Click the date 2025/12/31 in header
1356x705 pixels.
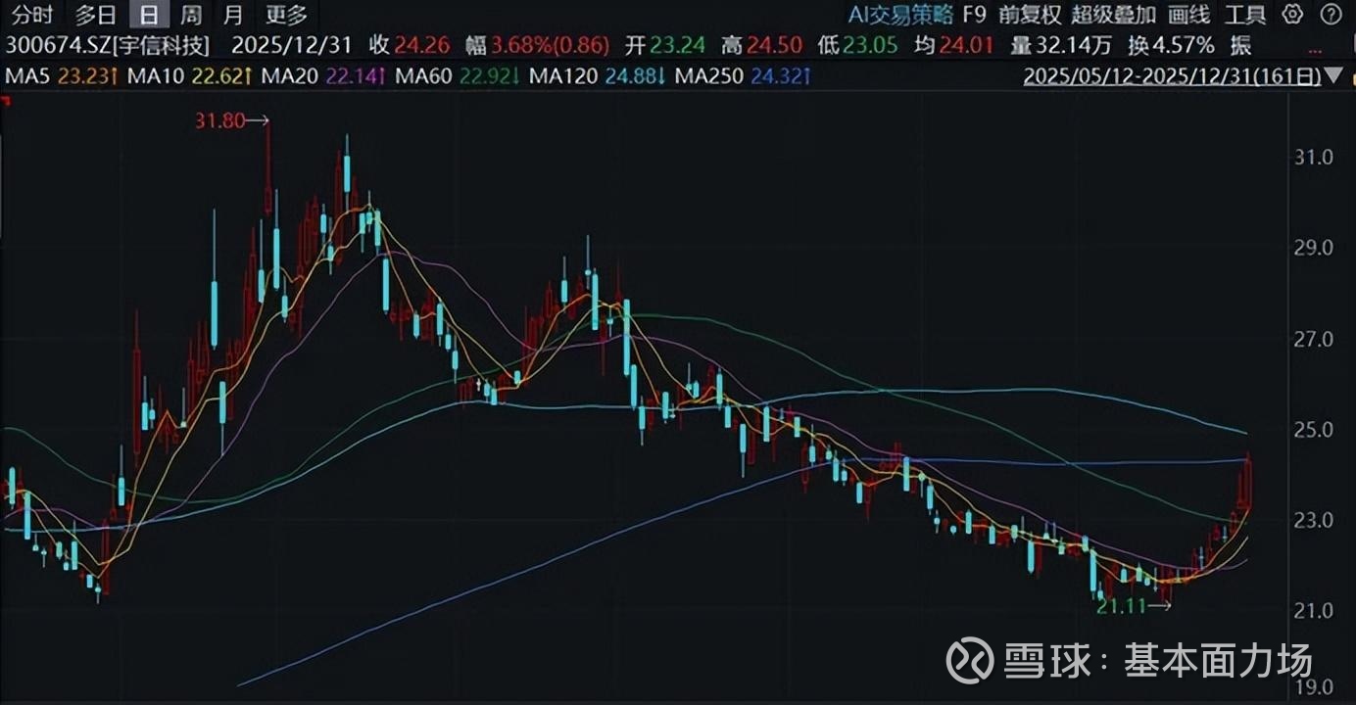pos(293,45)
